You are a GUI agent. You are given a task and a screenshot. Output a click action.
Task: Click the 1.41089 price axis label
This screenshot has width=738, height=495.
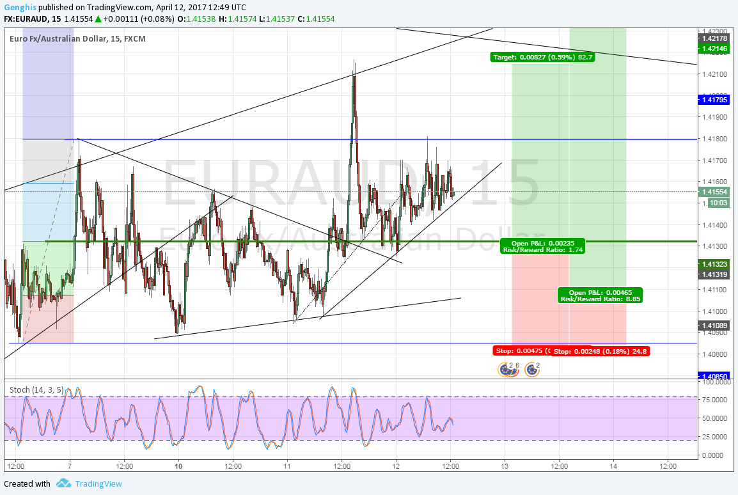[714, 325]
